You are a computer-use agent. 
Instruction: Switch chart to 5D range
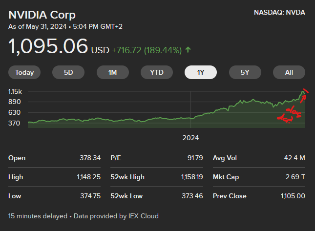pyautogui.click(x=68, y=72)
